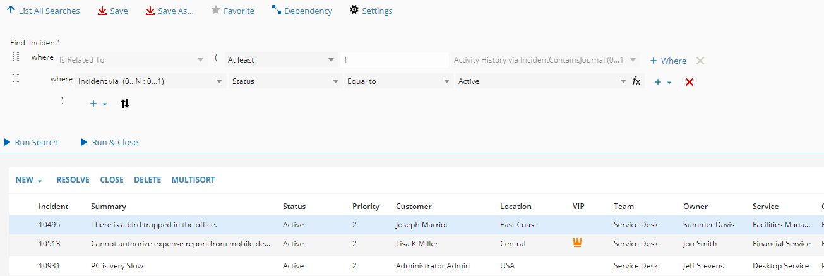Click the count input field containing 1

coord(393,60)
